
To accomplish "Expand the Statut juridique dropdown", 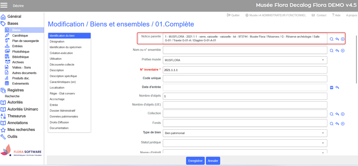I will (323, 143).
